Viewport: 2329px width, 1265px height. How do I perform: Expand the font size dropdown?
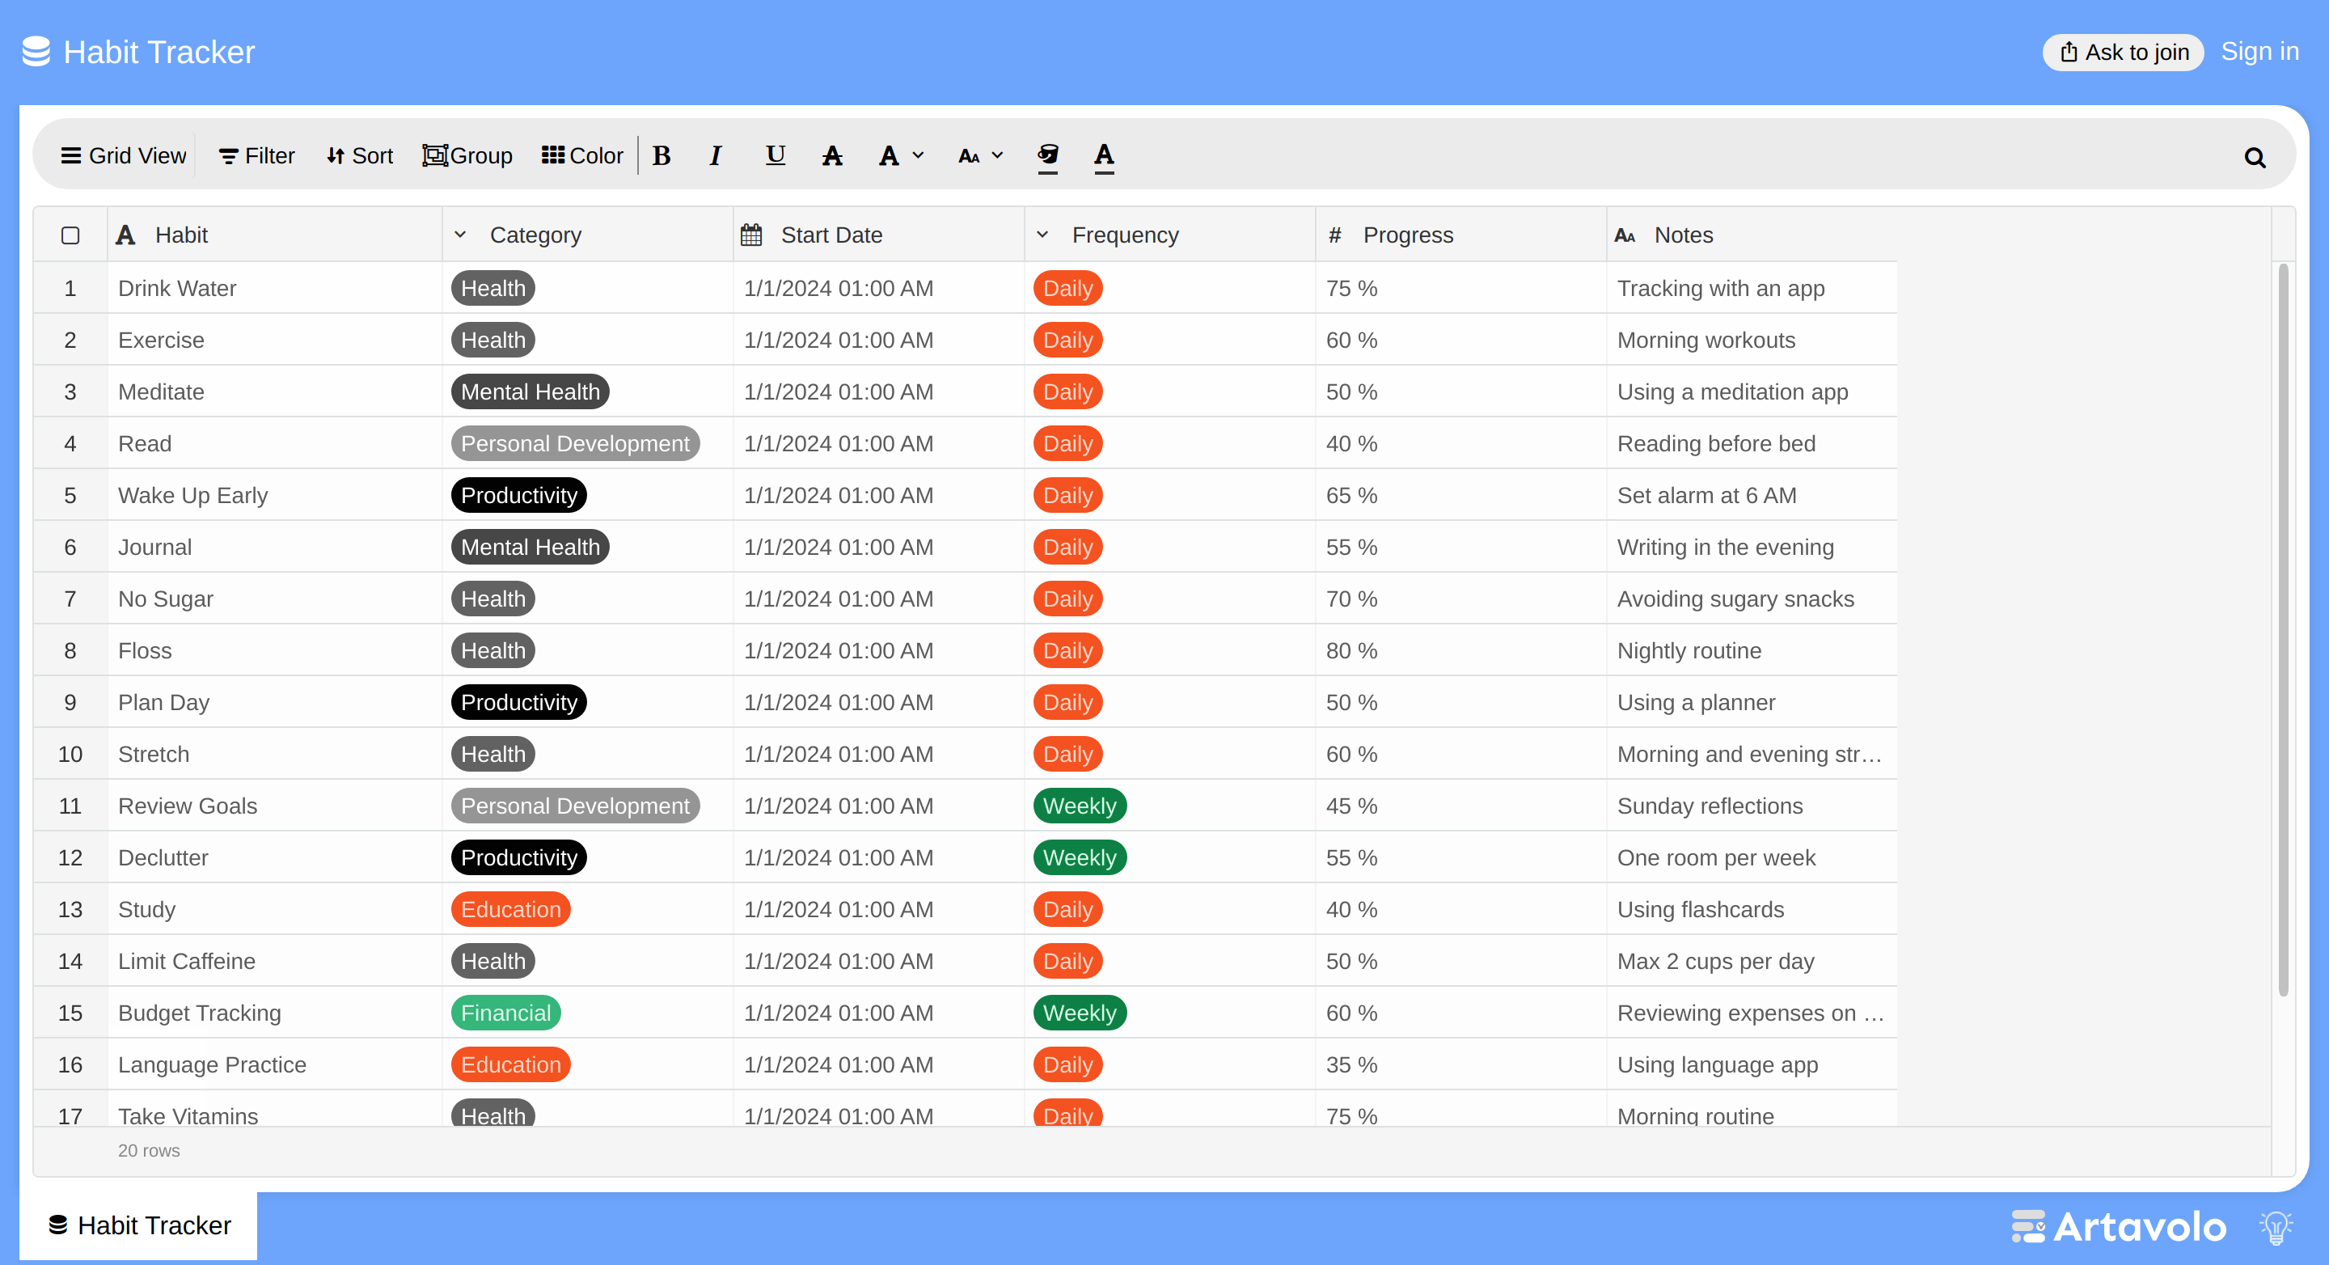pos(981,155)
